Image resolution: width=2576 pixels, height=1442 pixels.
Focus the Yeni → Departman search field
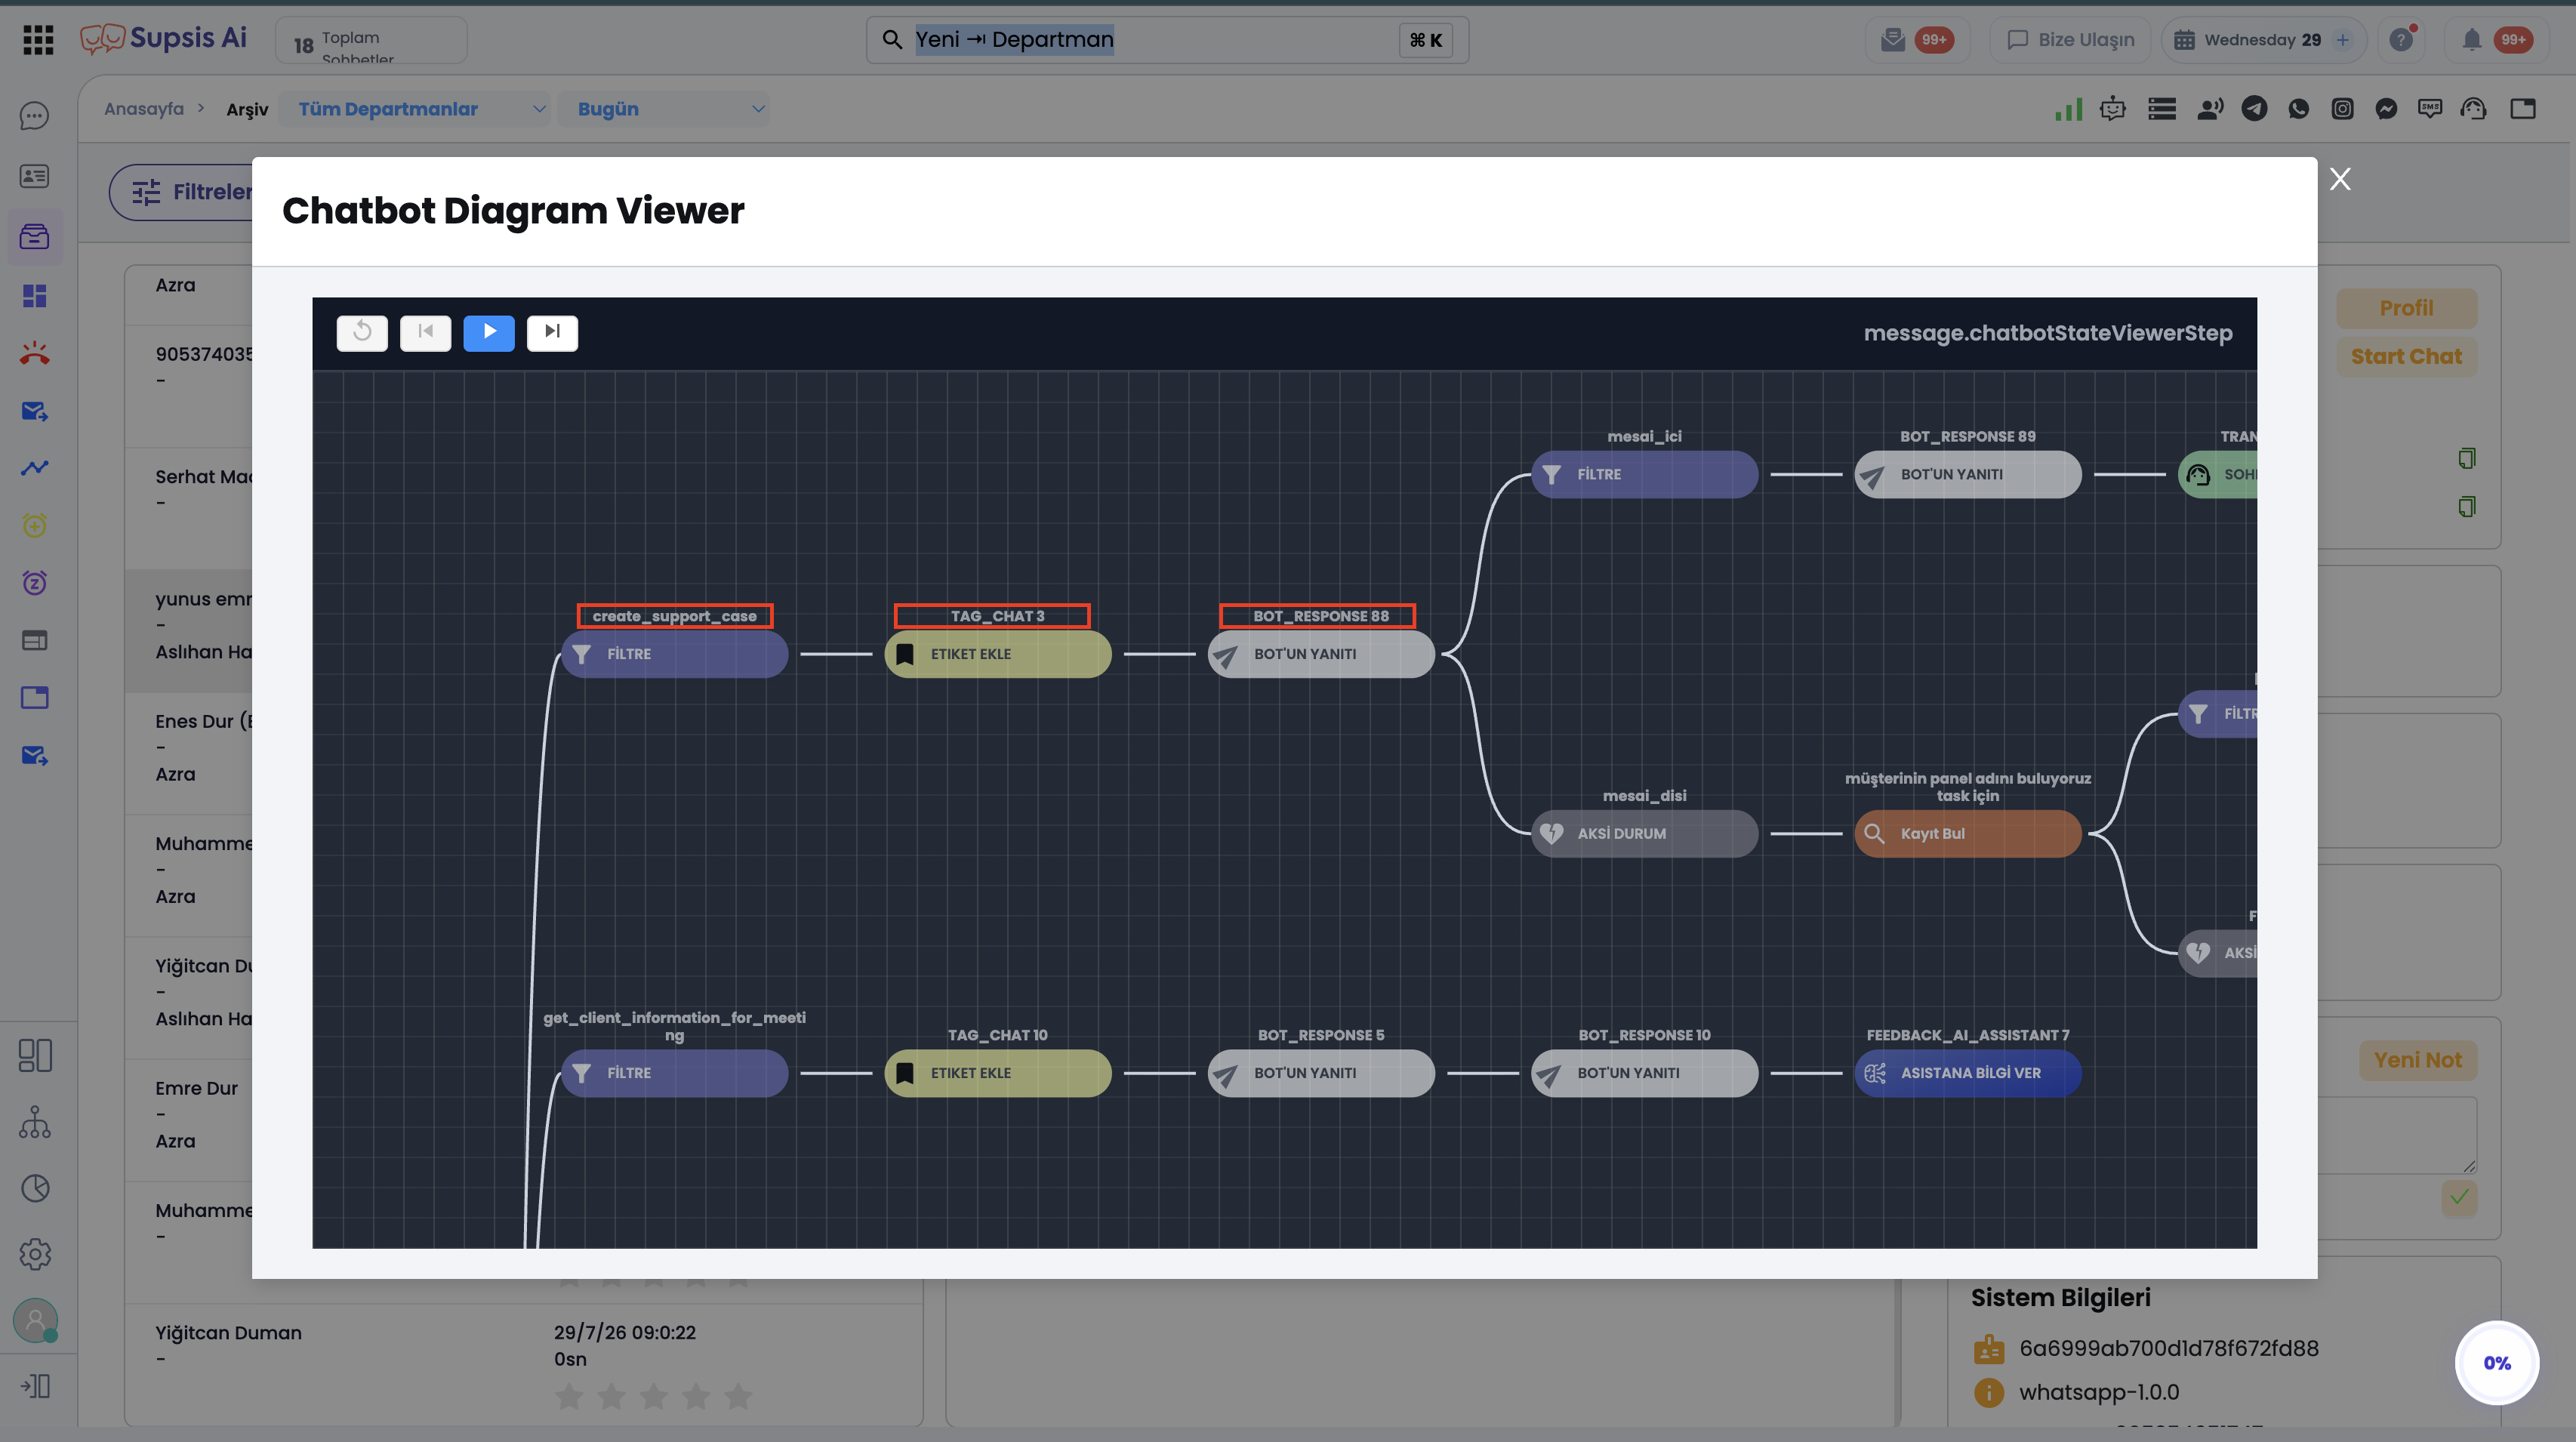[1167, 40]
